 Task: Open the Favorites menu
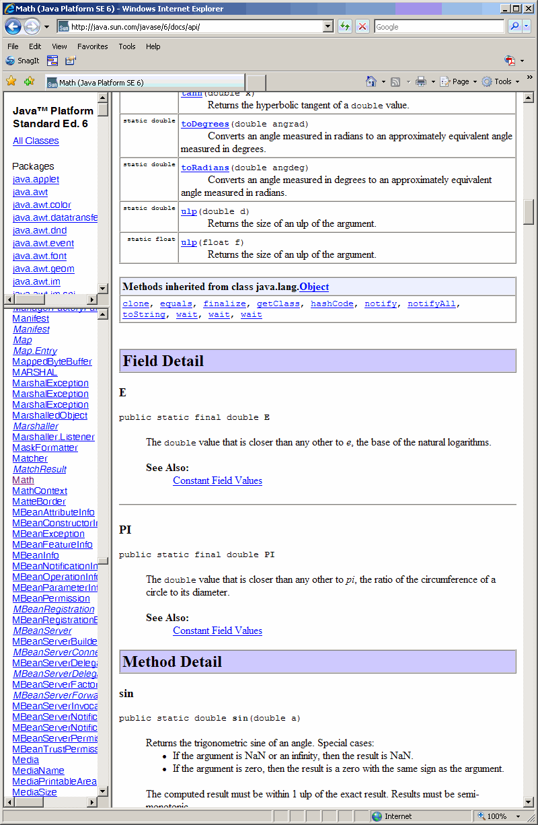click(92, 46)
